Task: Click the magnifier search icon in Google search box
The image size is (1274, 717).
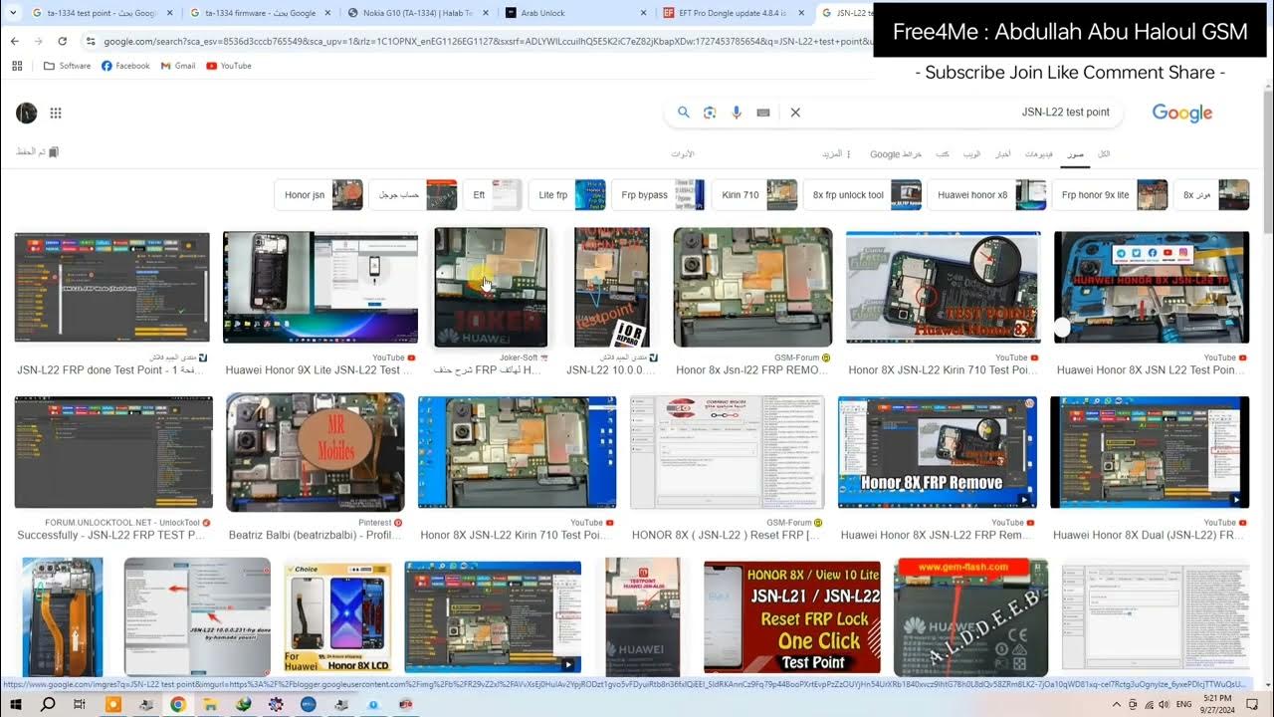Action: (684, 113)
